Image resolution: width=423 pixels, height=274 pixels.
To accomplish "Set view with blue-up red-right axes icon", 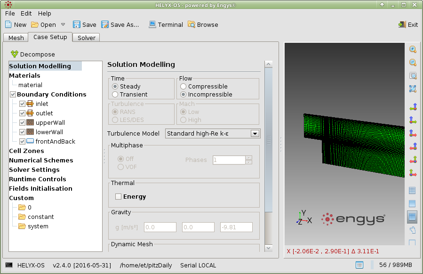I will [413, 133].
